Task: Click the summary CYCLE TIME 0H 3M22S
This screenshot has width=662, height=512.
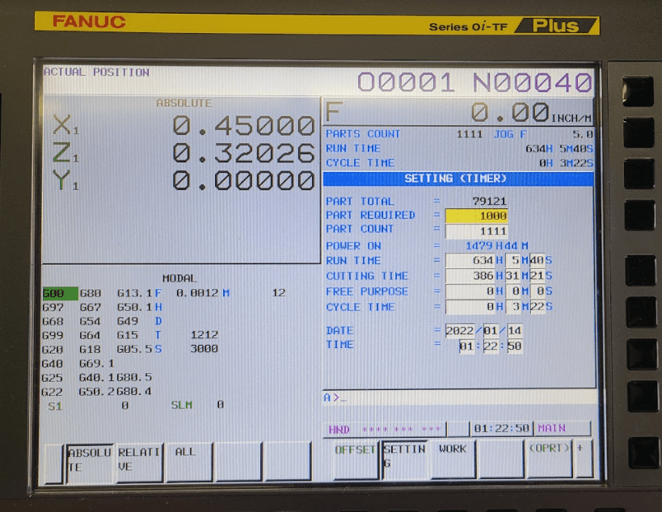Action: coord(566,163)
